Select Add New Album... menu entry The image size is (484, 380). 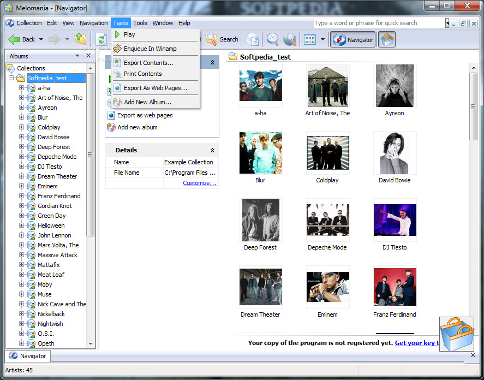(156, 102)
